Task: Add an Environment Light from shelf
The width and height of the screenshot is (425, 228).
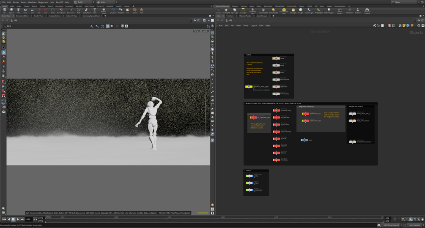Action: pos(284,10)
